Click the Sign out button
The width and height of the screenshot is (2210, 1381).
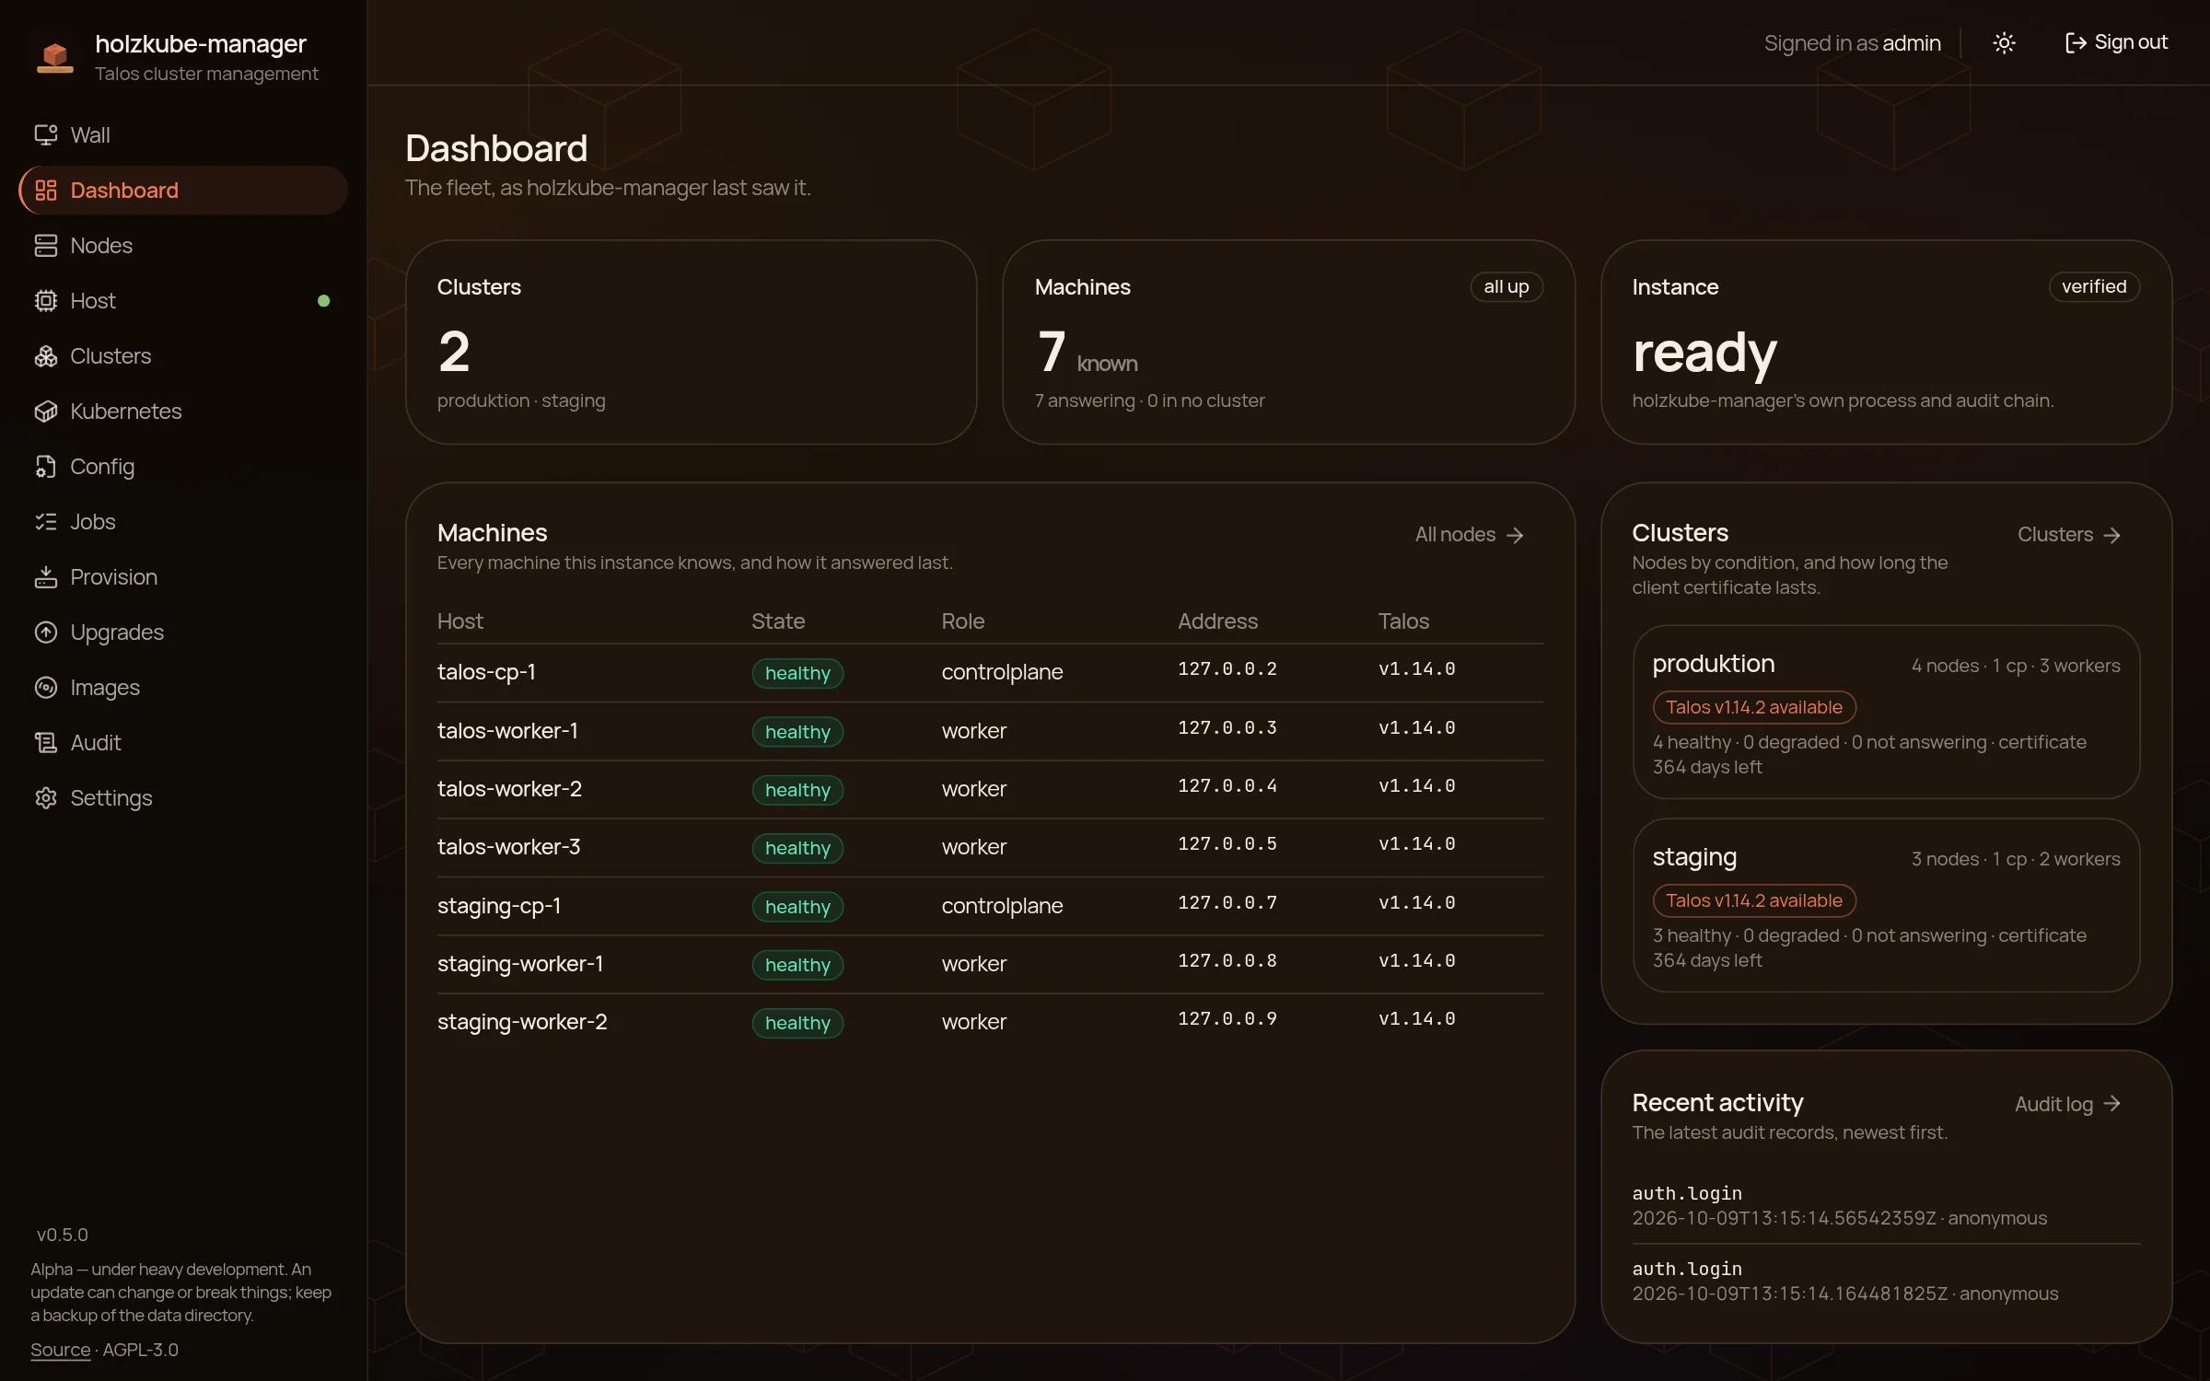tap(2116, 43)
